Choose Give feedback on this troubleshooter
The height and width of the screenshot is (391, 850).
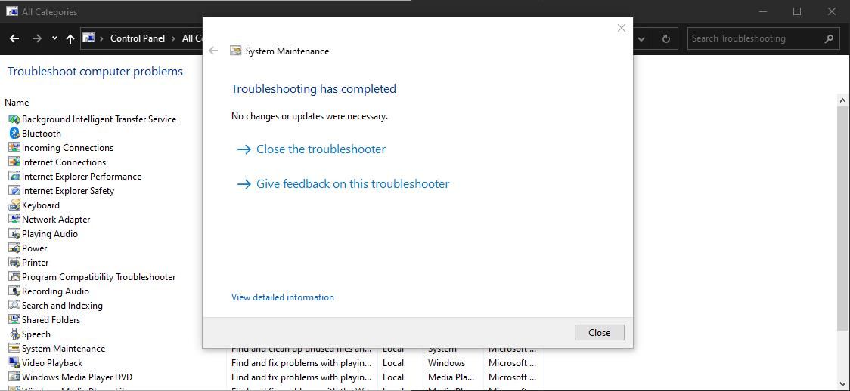point(343,184)
